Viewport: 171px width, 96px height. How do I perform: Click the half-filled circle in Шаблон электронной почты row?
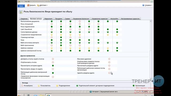(x=52, y=51)
